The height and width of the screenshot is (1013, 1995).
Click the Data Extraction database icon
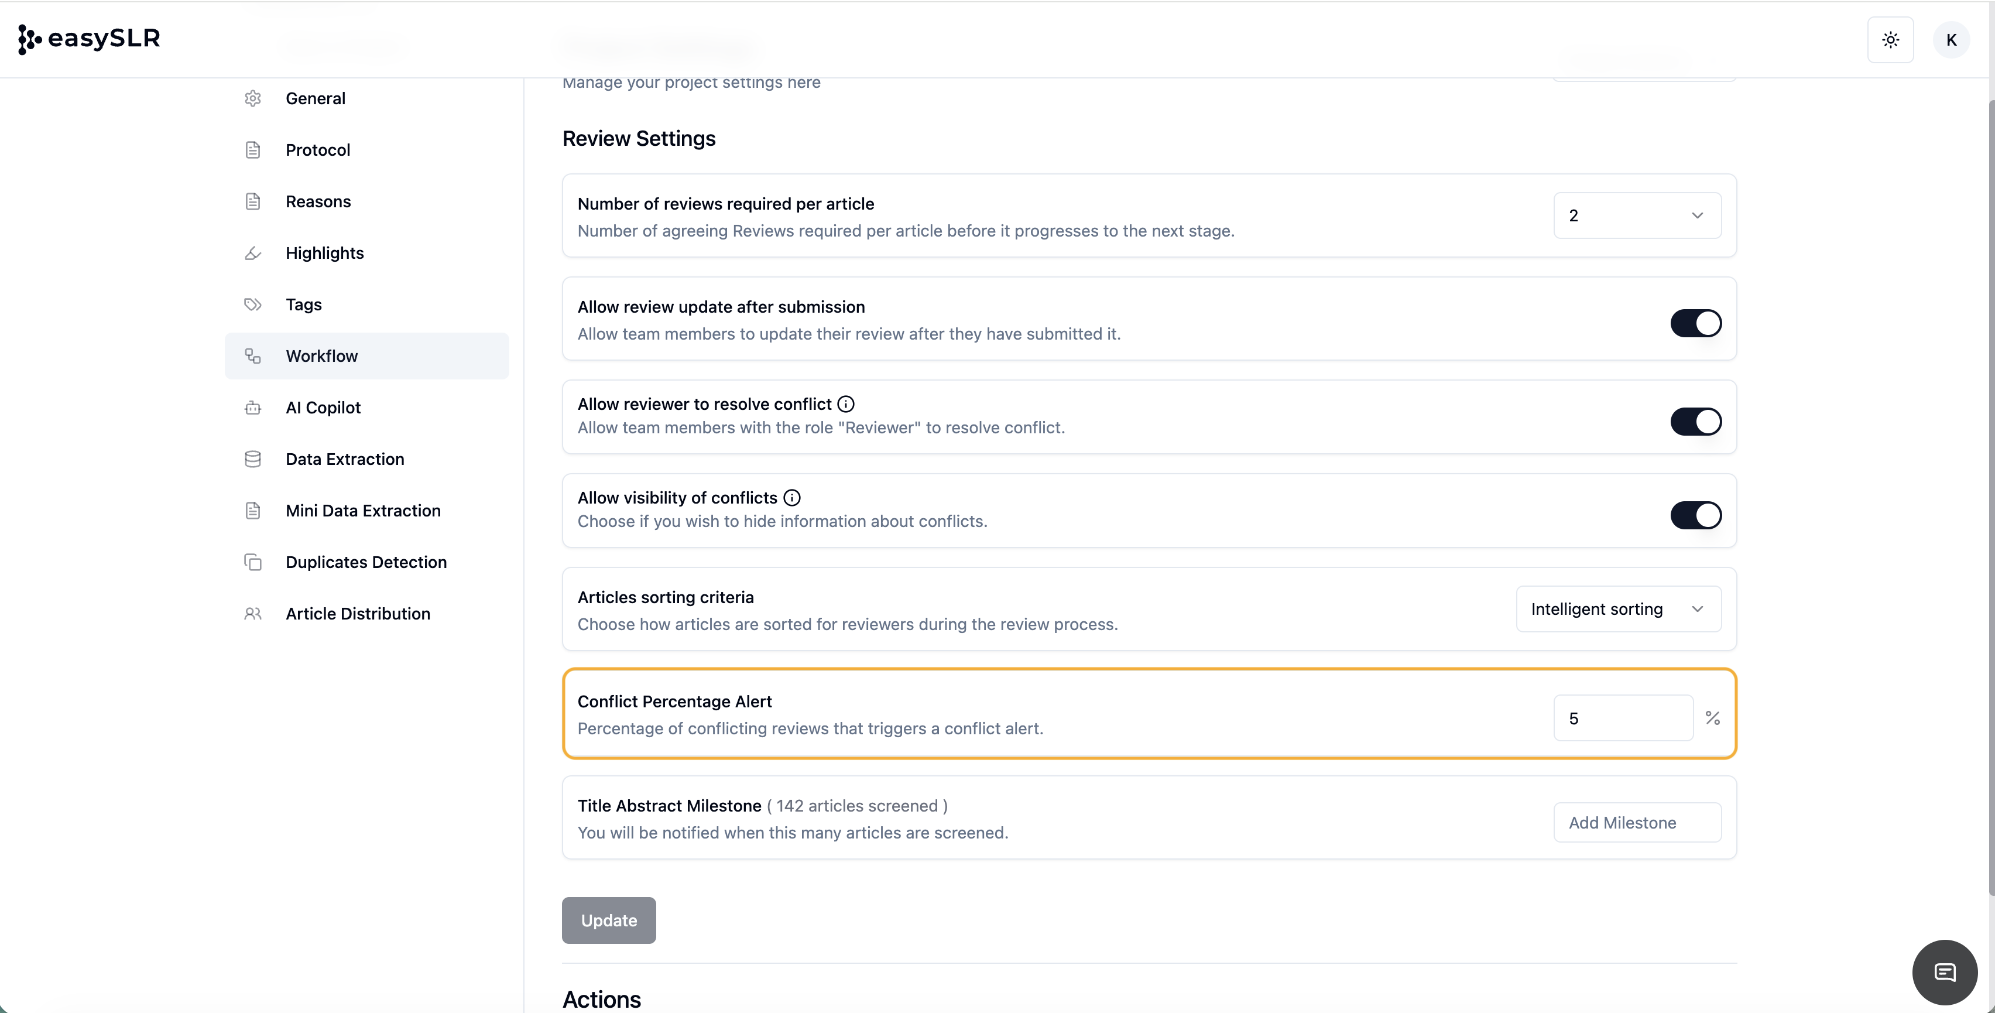tap(252, 459)
